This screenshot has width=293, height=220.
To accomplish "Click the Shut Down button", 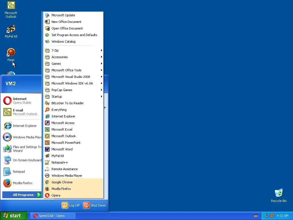I will click(94, 205).
